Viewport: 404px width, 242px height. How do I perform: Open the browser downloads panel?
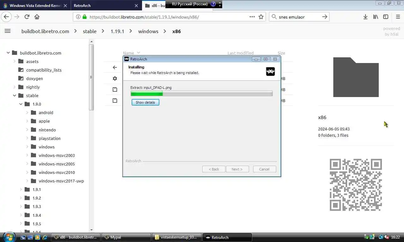[365, 17]
